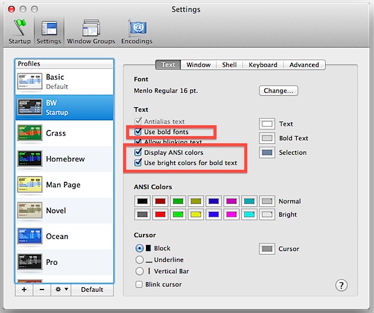The height and width of the screenshot is (313, 374).
Task: Open the Window Groups pane
Action: [x=91, y=32]
